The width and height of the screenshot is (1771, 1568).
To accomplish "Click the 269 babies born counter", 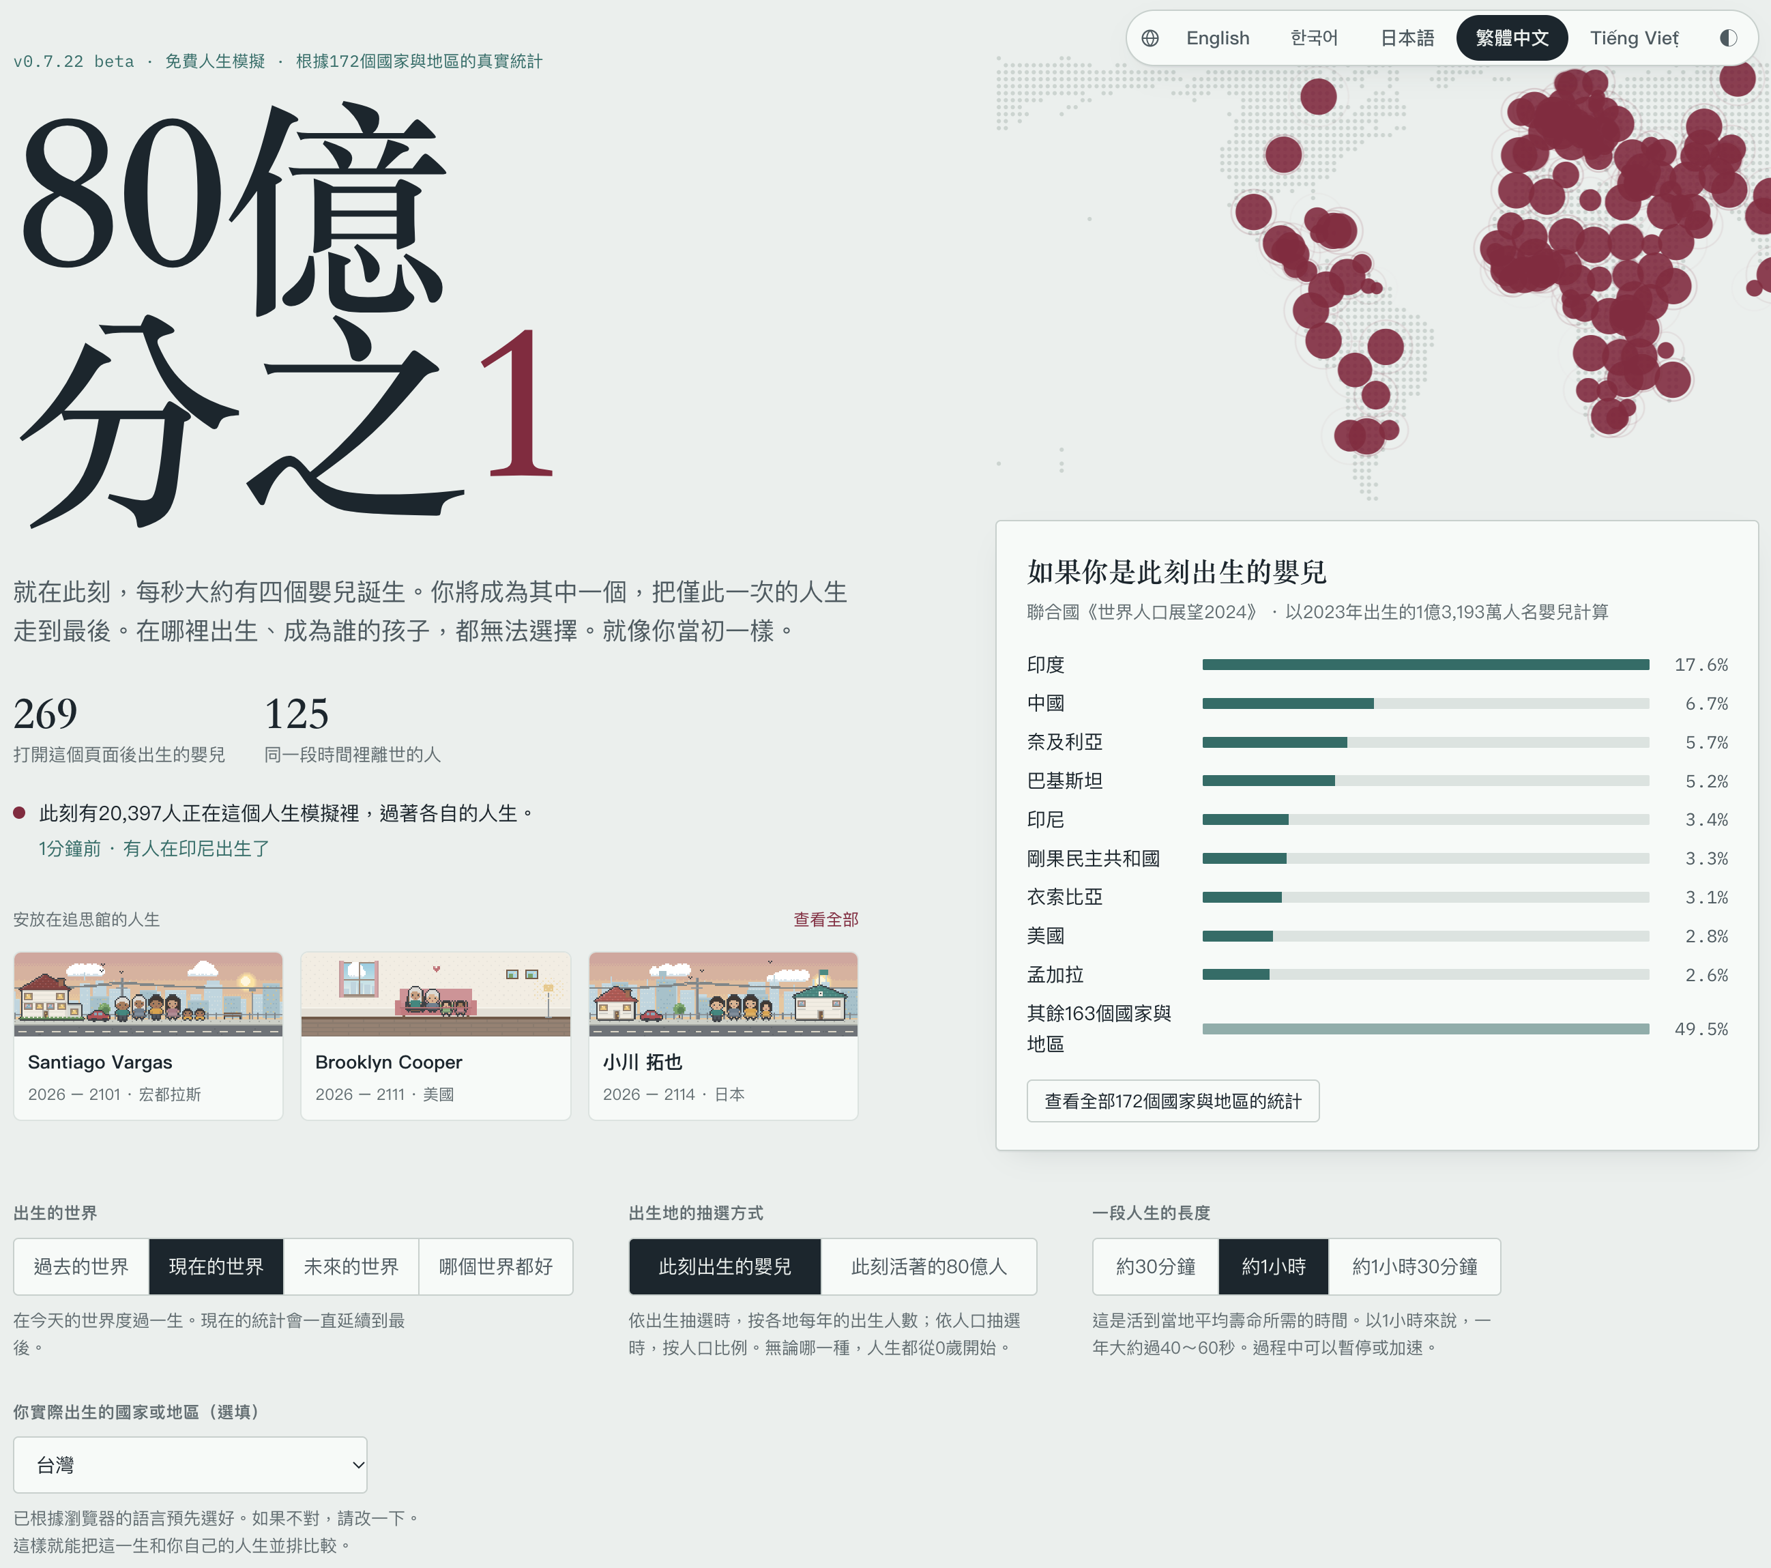I will point(45,714).
